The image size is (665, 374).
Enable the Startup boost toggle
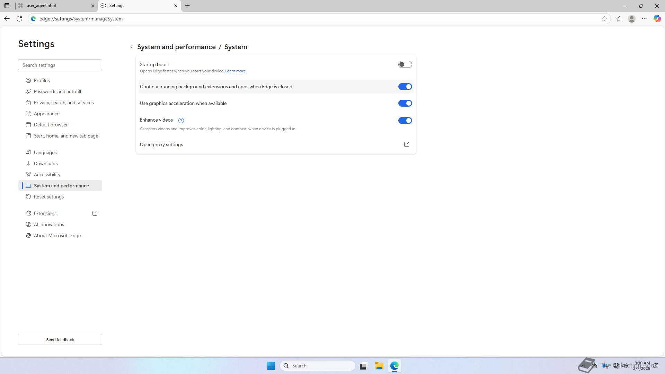coord(405,64)
